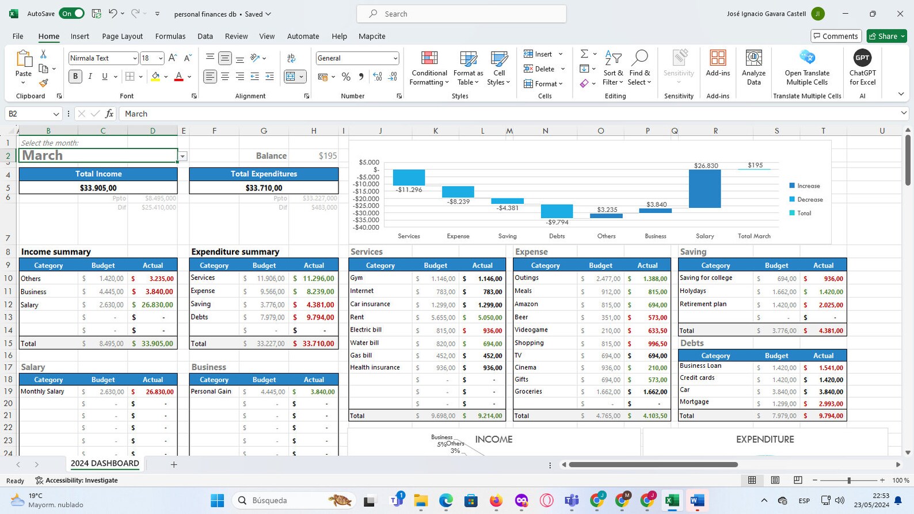Open the Word app in taskbar
Screen dimensions: 914x514
pos(696,501)
